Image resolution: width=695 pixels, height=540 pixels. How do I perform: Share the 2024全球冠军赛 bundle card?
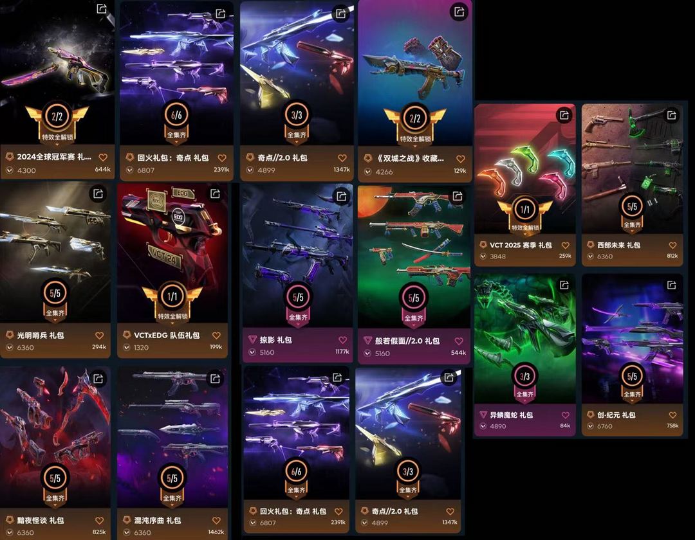tap(102, 9)
